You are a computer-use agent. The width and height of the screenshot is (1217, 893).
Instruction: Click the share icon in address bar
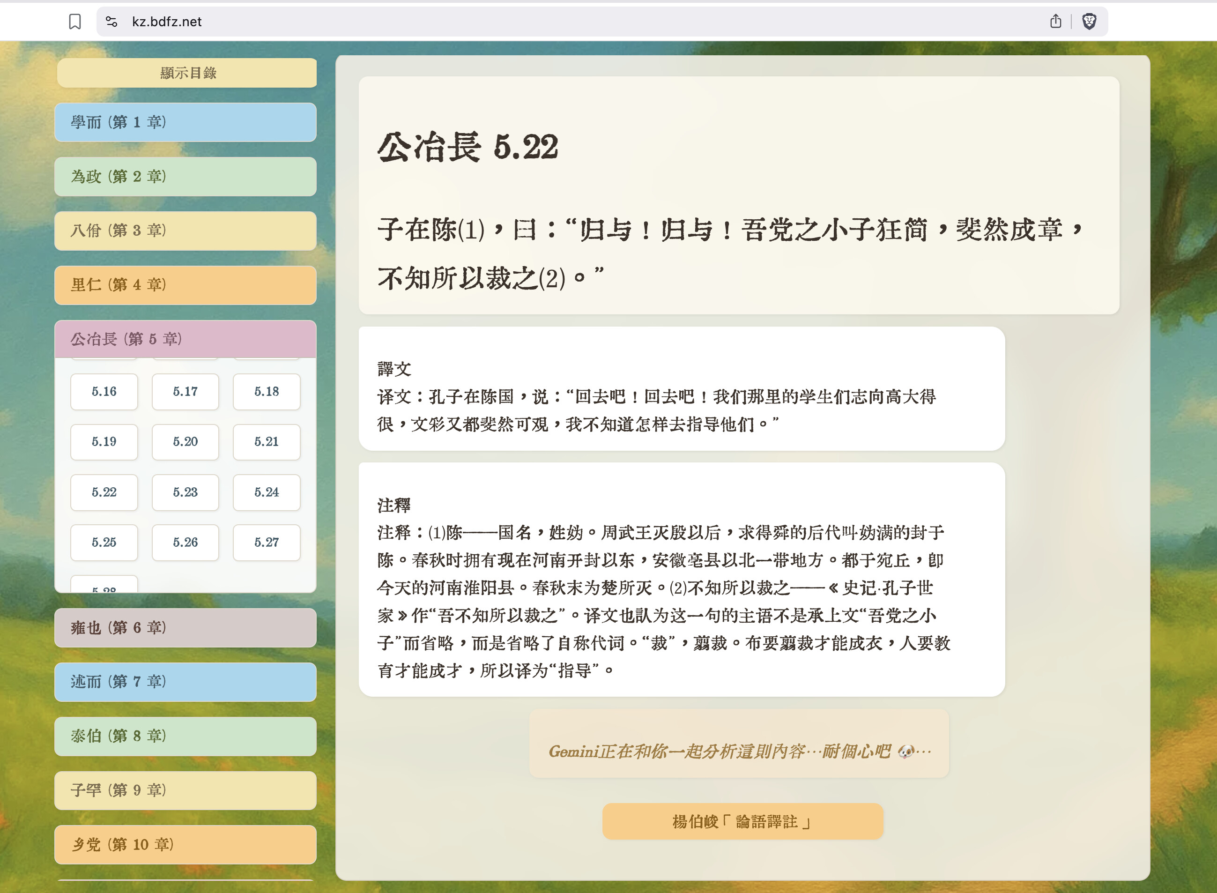[1055, 22]
